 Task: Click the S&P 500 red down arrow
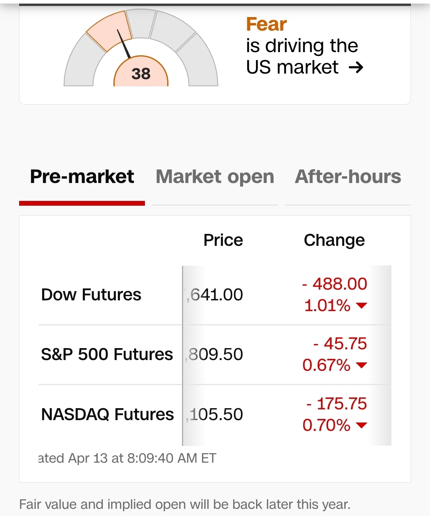pyautogui.click(x=362, y=365)
